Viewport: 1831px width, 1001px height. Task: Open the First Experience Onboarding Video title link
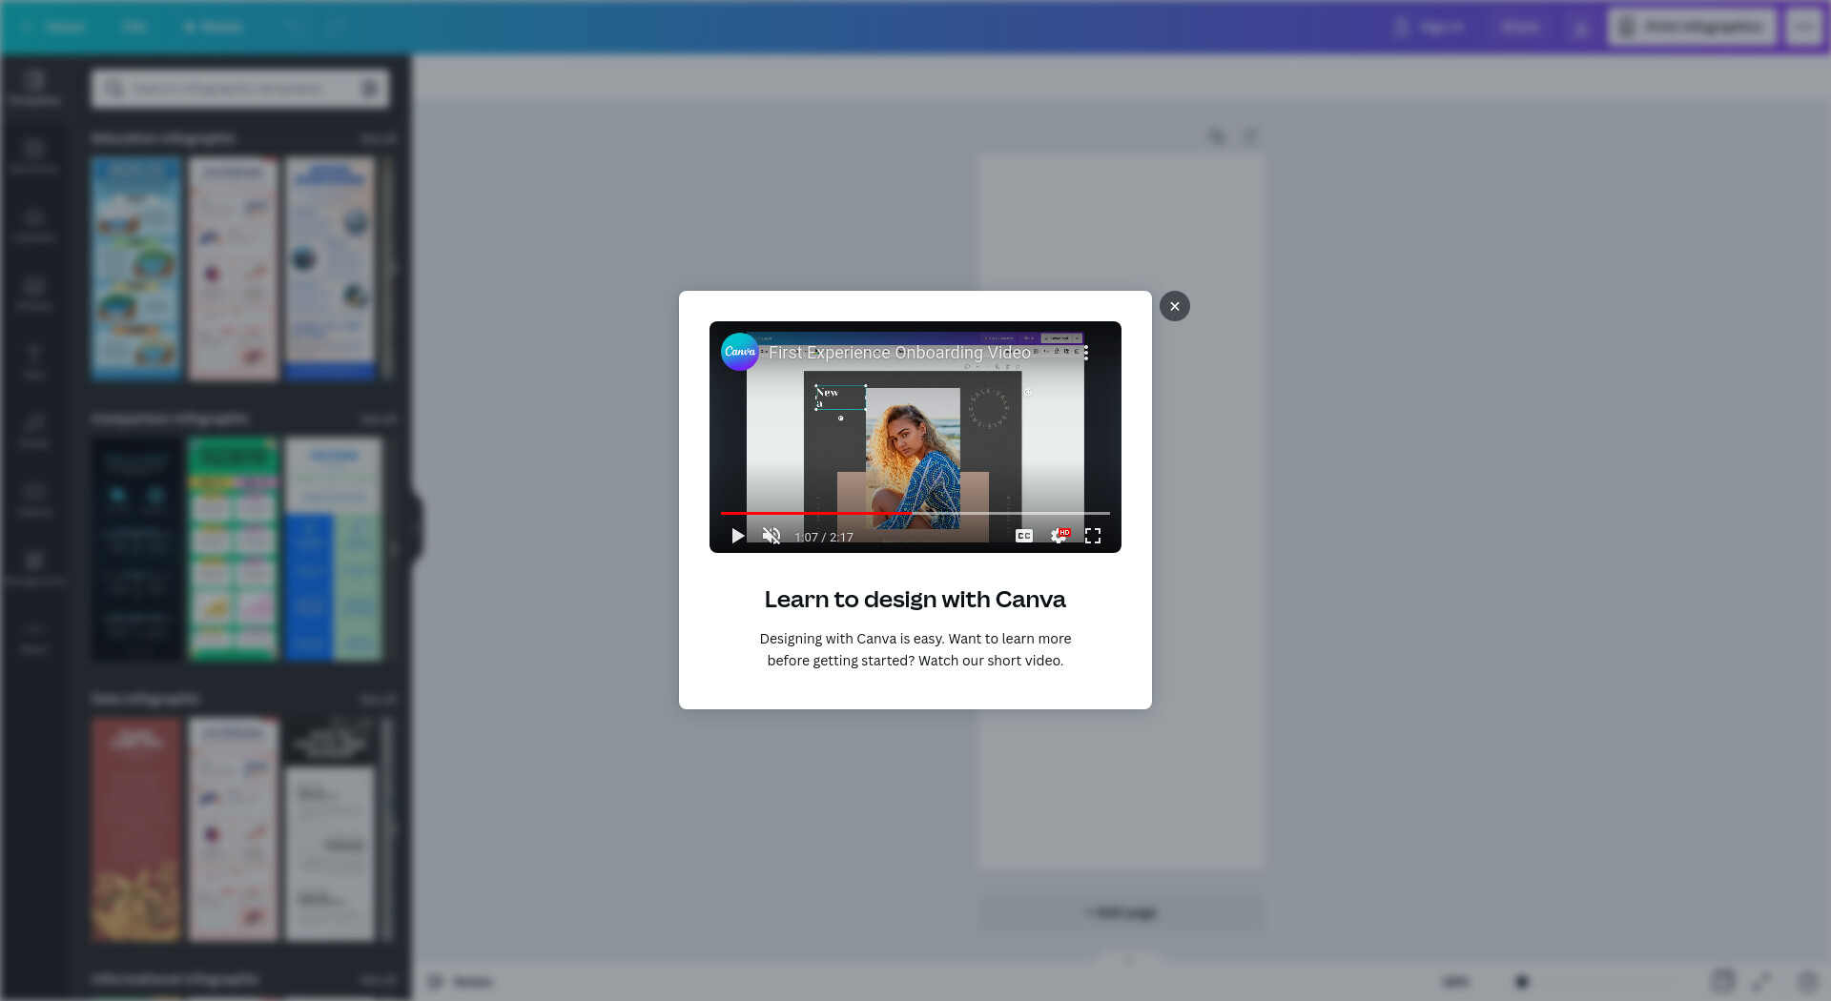coord(899,352)
